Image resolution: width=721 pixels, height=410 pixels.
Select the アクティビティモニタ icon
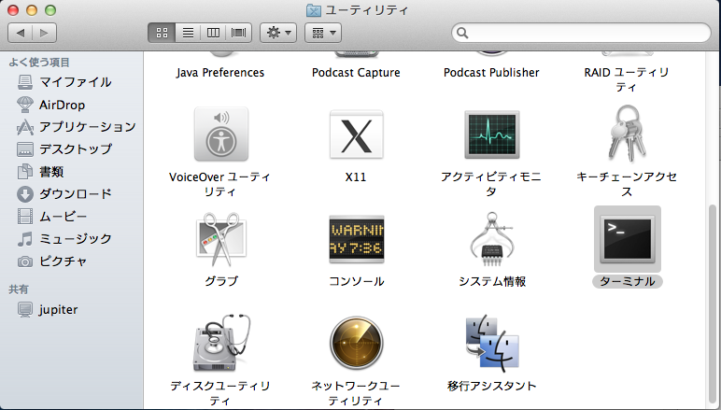click(491, 134)
